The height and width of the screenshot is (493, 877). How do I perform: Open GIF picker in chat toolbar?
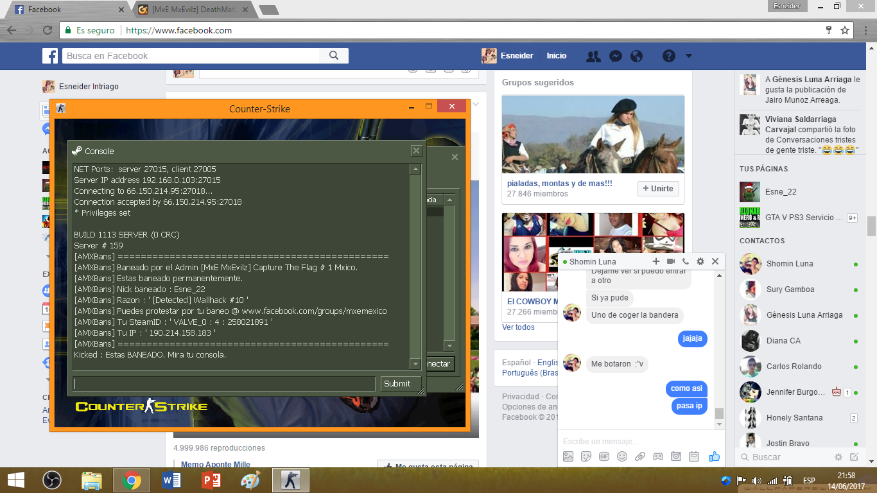[604, 456]
